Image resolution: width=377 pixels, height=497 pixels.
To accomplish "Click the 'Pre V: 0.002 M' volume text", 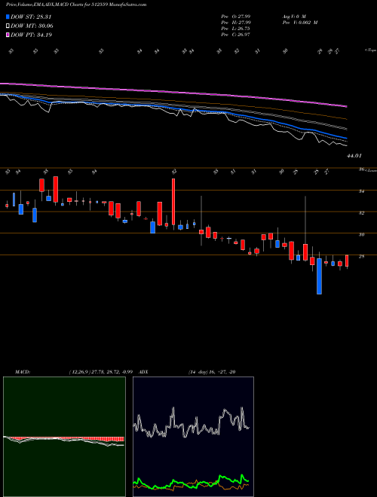I will 299,22.
